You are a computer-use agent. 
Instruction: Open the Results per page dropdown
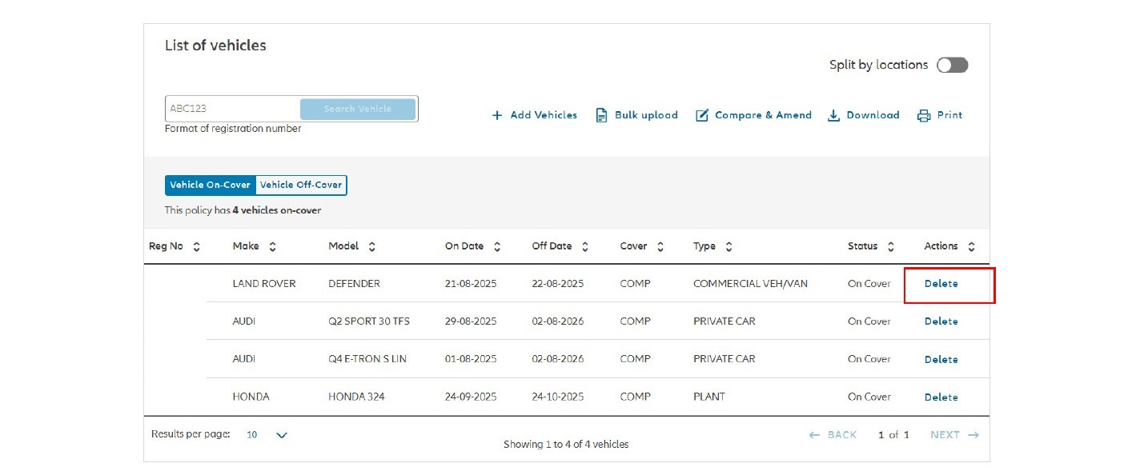coord(267,435)
